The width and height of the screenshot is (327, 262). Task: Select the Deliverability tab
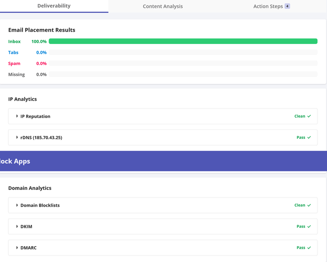[54, 6]
